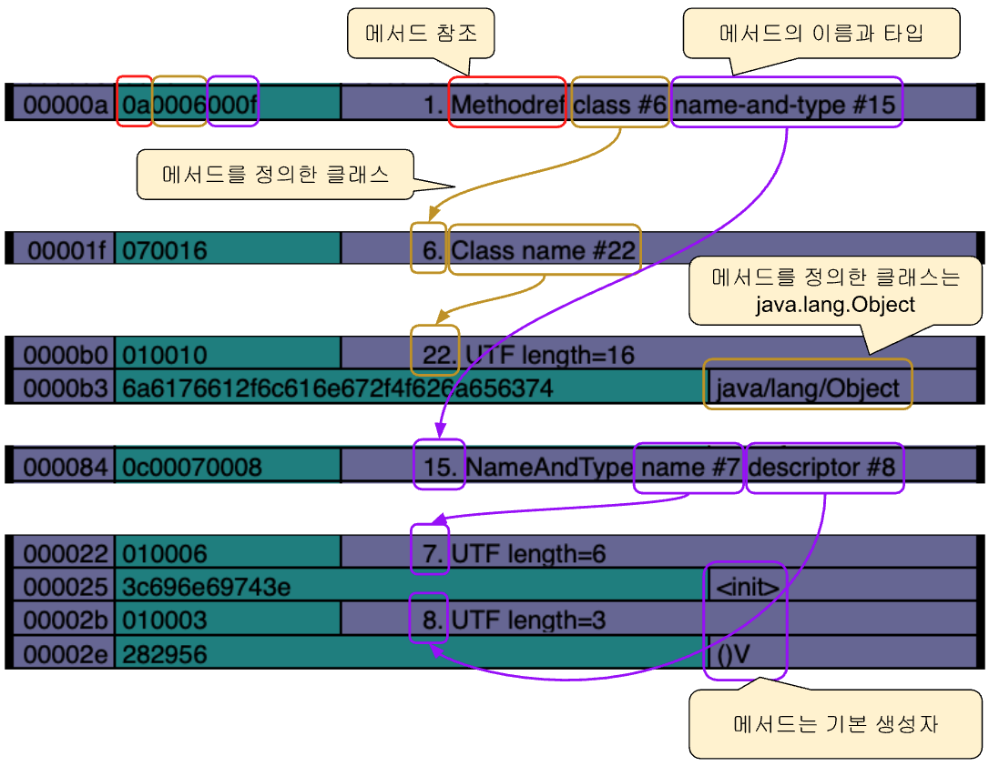The width and height of the screenshot is (989, 766).
Task: Click the '메서드는 기본 생성자' callout
Action: click(835, 724)
